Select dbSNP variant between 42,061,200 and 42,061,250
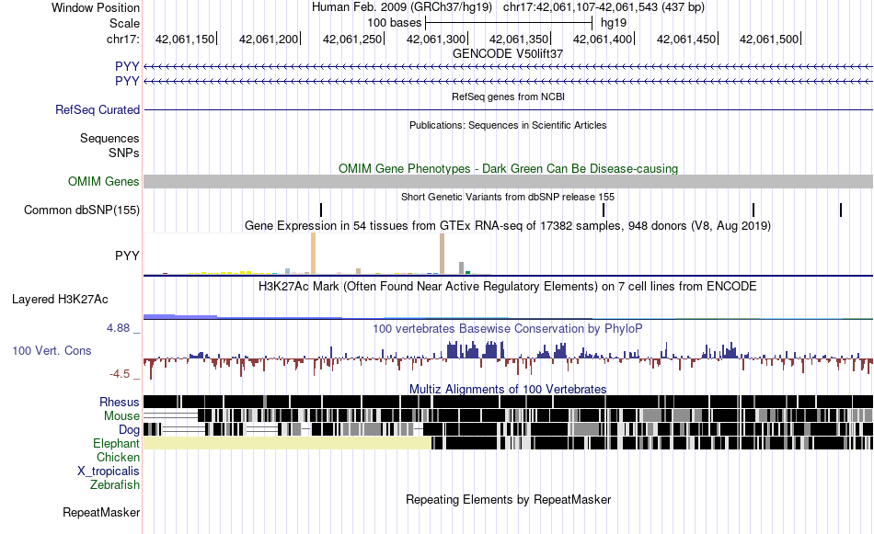The width and height of the screenshot is (874, 534). coord(321,210)
